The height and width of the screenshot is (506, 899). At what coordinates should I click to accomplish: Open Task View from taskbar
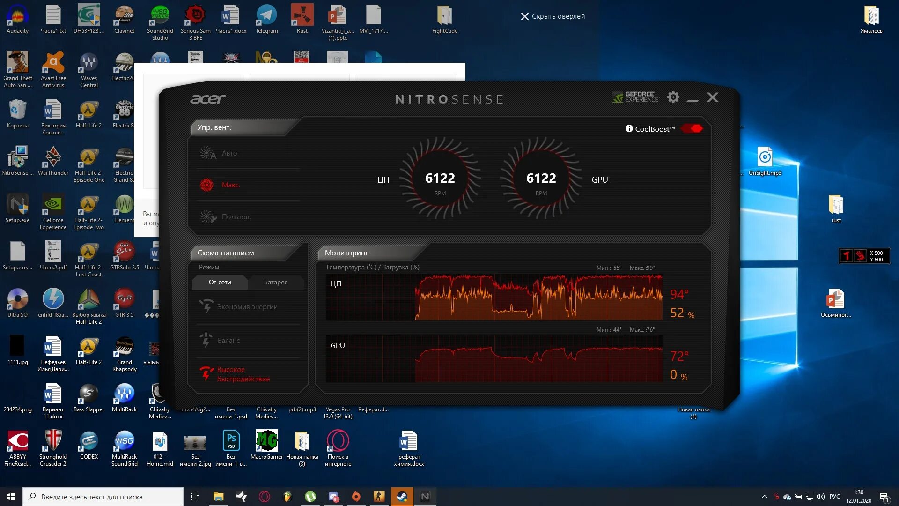point(195,497)
